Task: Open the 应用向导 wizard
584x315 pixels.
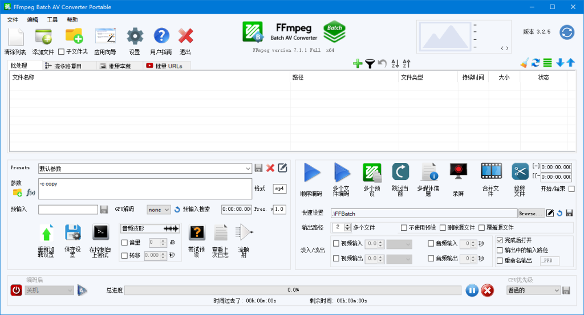Action: pyautogui.click(x=105, y=36)
